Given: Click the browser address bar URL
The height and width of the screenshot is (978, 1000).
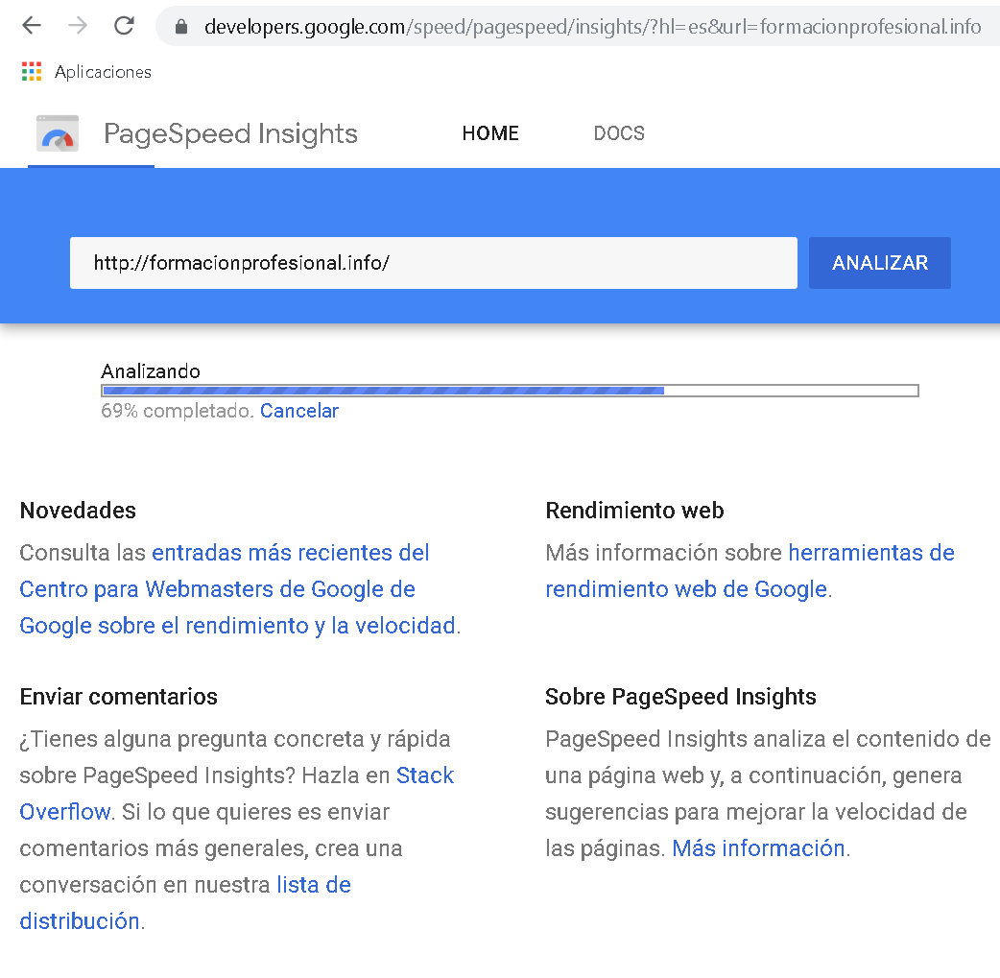Looking at the screenshot, I should [592, 26].
